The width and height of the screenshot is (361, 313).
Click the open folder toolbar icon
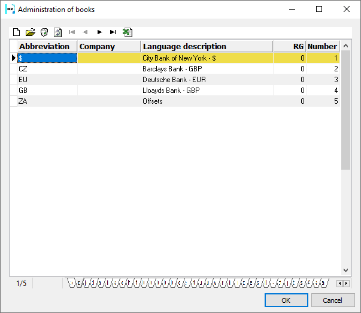pyautogui.click(x=31, y=32)
